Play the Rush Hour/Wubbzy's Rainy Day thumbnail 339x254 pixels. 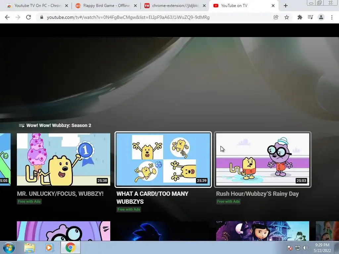click(x=263, y=159)
